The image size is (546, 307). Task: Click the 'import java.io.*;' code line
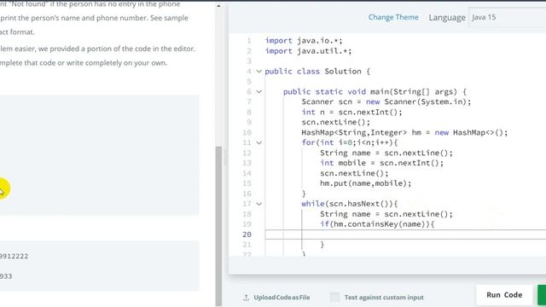tap(304, 41)
